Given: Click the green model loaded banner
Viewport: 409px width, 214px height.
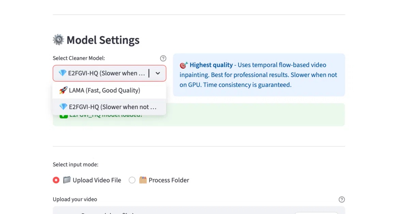Looking at the screenshot, I should pyautogui.click(x=199, y=115).
